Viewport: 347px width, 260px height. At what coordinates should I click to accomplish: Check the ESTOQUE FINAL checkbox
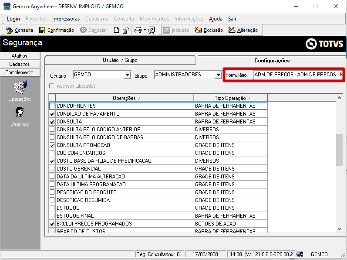(x=52, y=216)
